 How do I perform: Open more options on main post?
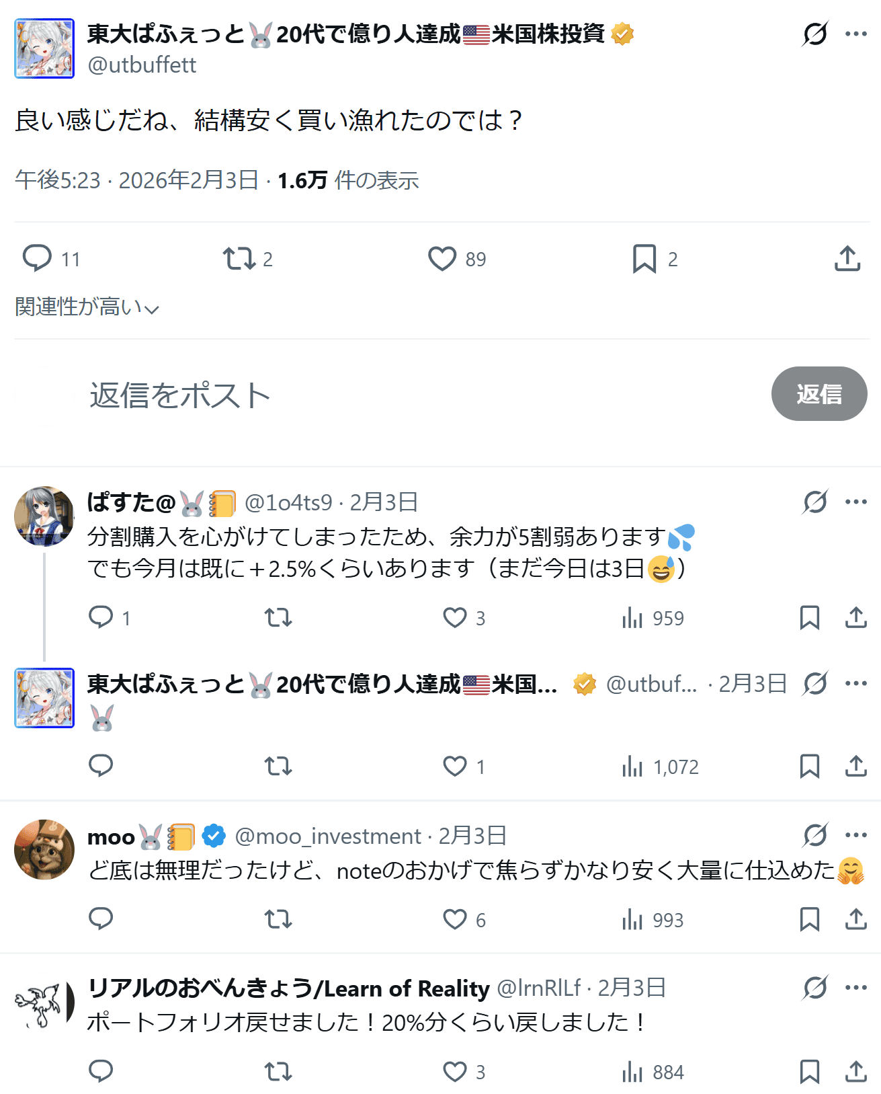(x=855, y=34)
